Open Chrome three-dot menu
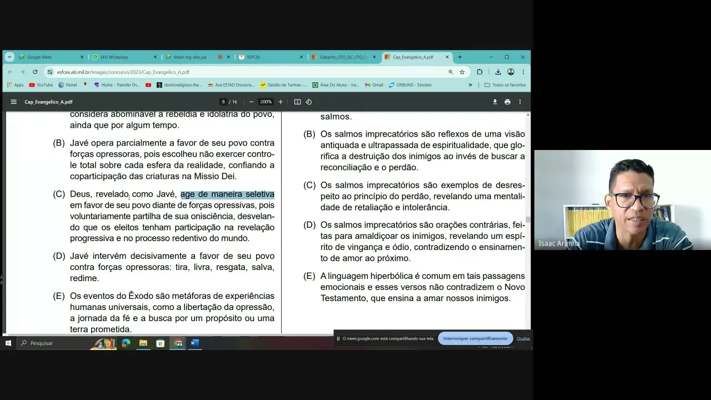The height and width of the screenshot is (400, 711). (523, 72)
